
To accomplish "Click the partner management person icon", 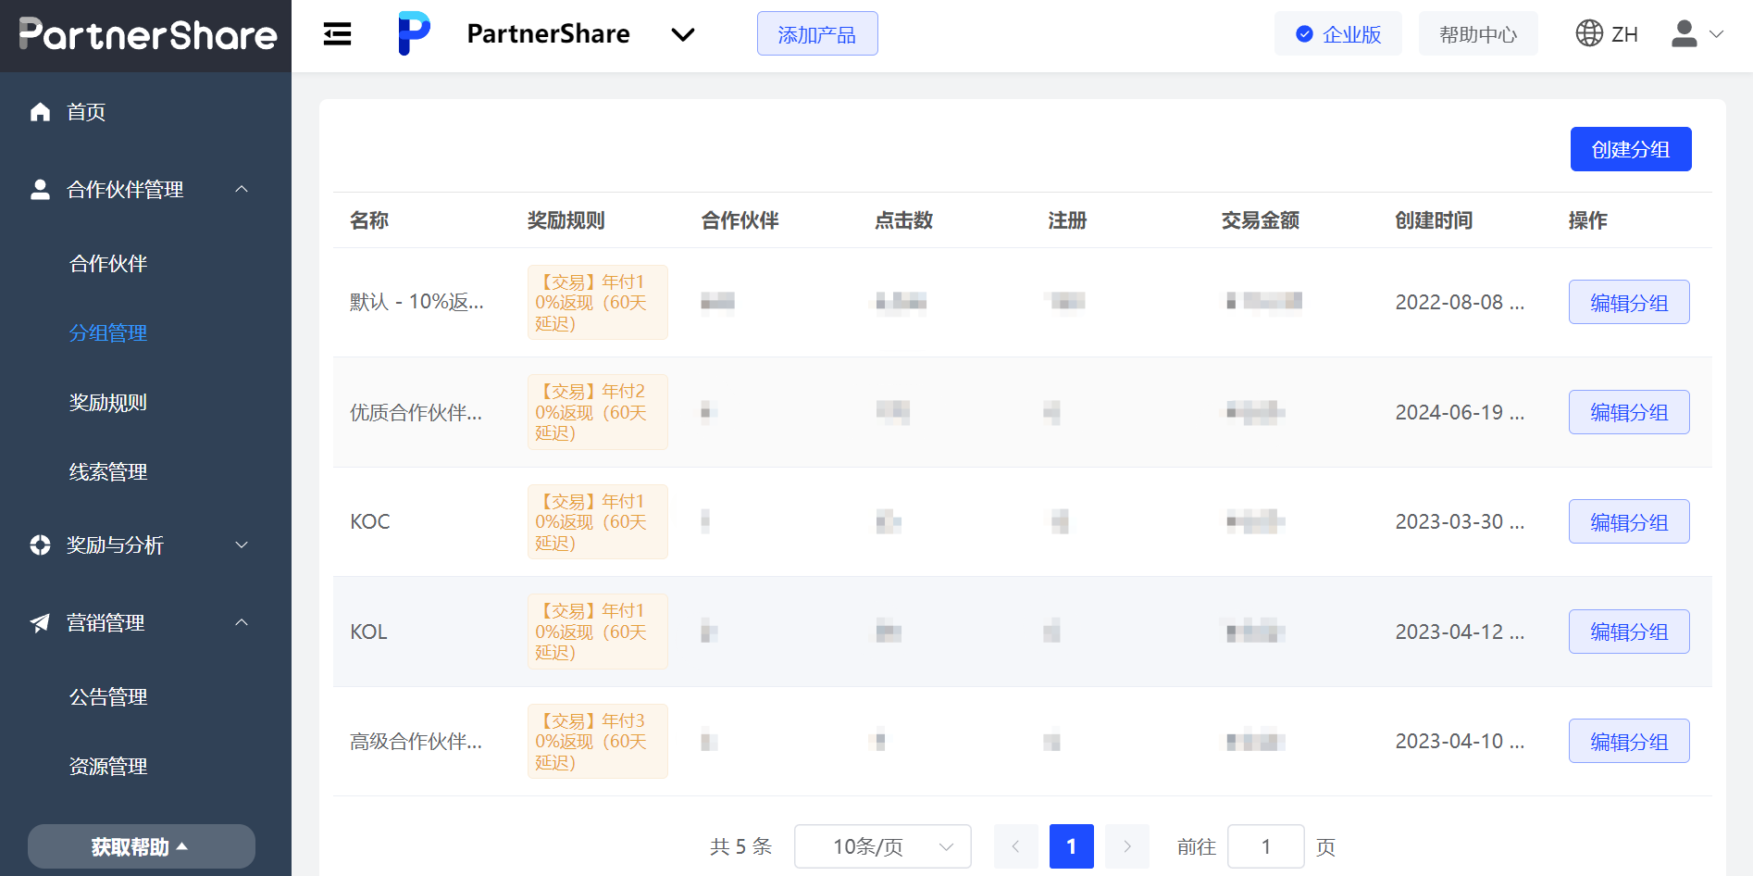I will coord(40,190).
